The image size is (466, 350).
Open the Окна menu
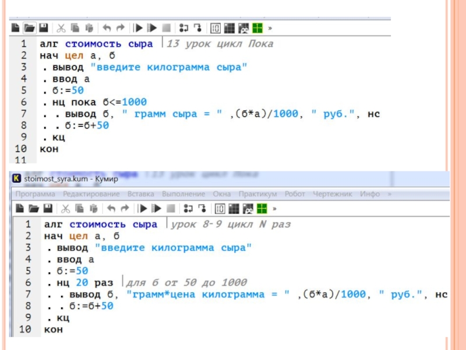[222, 194]
